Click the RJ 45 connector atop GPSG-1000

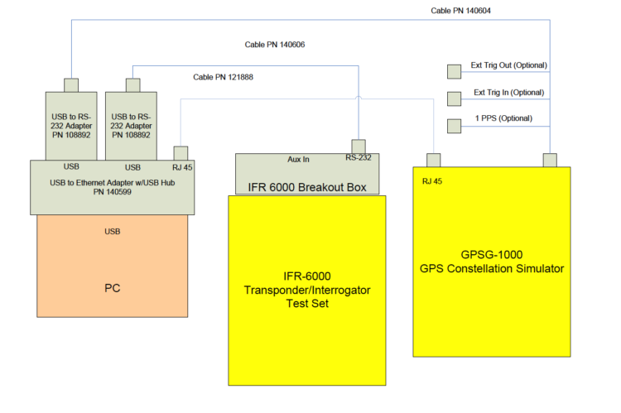pos(434,161)
